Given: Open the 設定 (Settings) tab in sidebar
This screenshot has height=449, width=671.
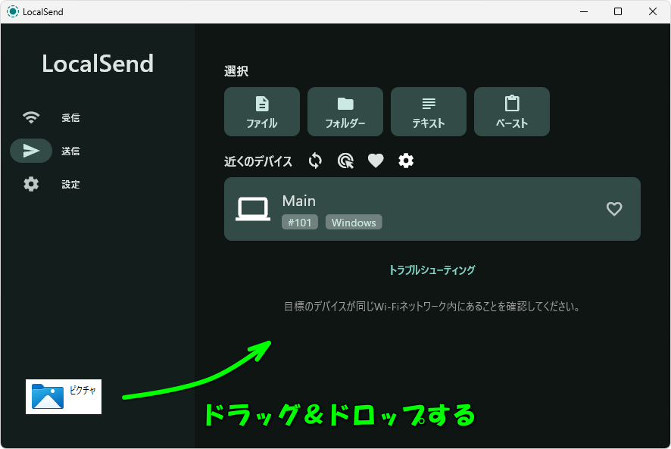Looking at the screenshot, I should point(51,184).
